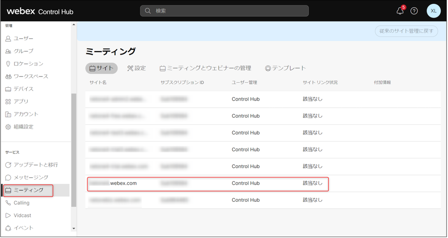Click the サイト リンク状況 column header

(320, 82)
